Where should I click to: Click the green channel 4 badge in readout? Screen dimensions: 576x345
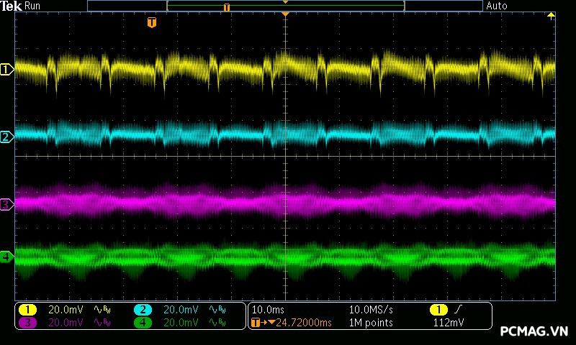[x=143, y=323]
